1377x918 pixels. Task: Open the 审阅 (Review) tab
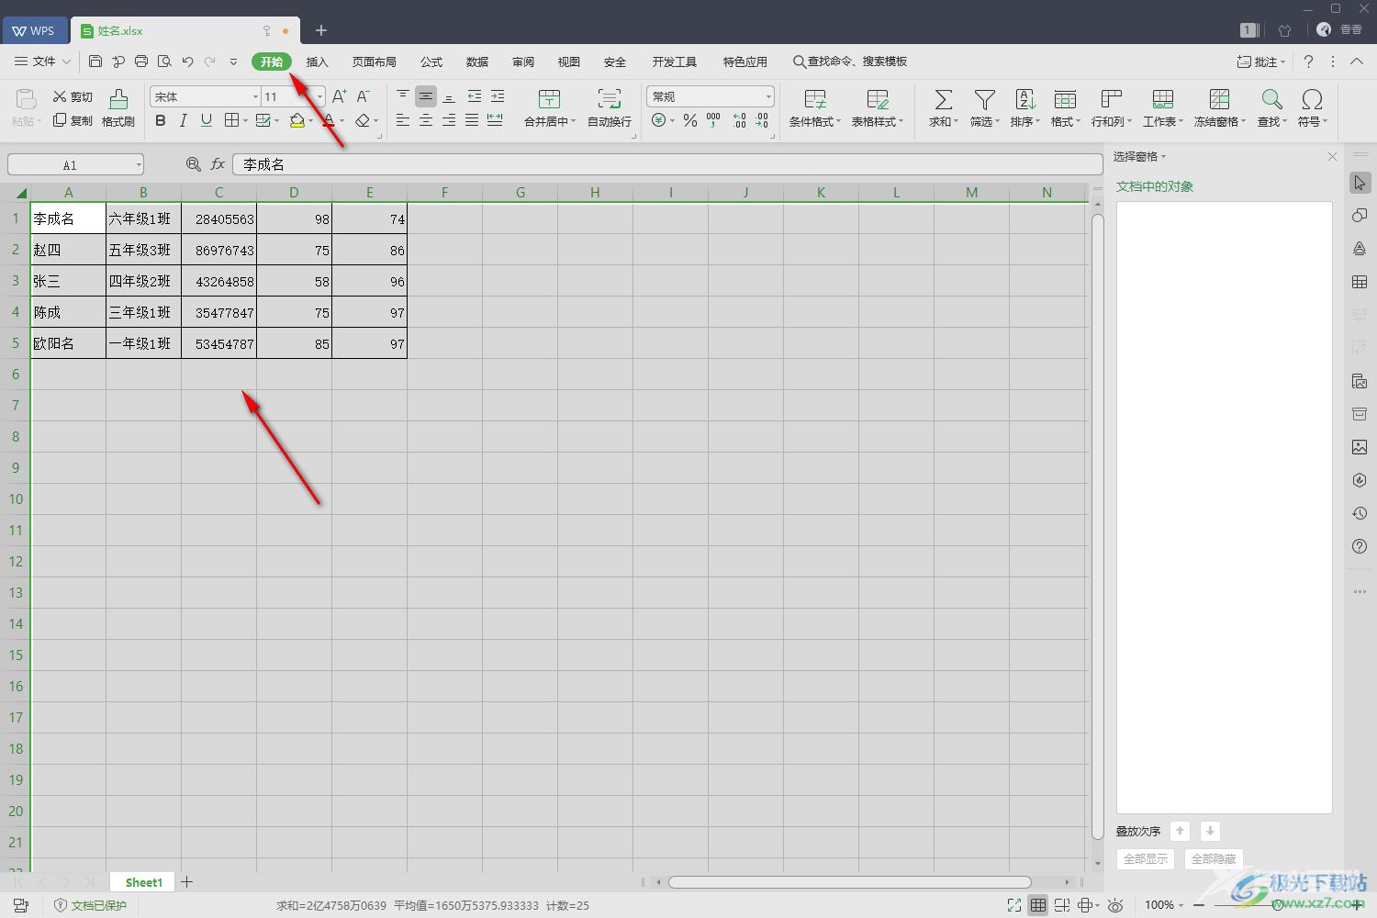tap(523, 62)
